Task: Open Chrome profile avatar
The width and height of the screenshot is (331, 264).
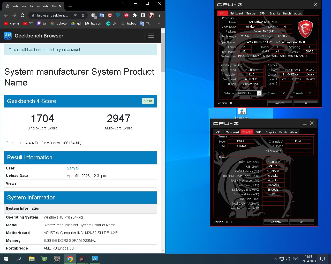Action: (151, 15)
